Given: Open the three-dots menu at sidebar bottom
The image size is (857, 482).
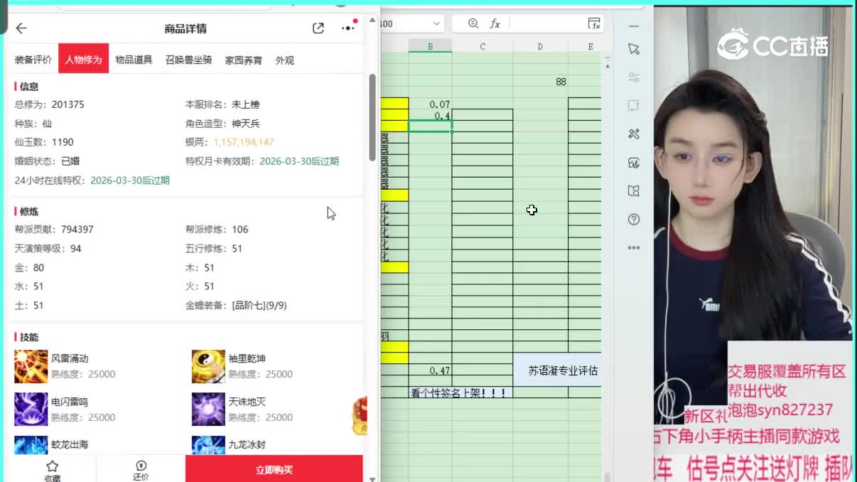Looking at the screenshot, I should point(634,247).
